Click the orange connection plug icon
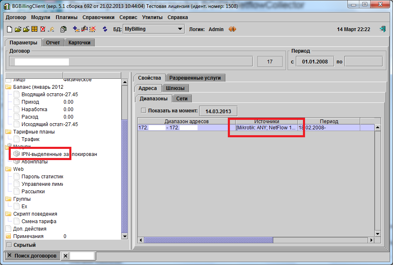Viewport: 393px width, 265px height. pyautogui.click(x=232, y=29)
